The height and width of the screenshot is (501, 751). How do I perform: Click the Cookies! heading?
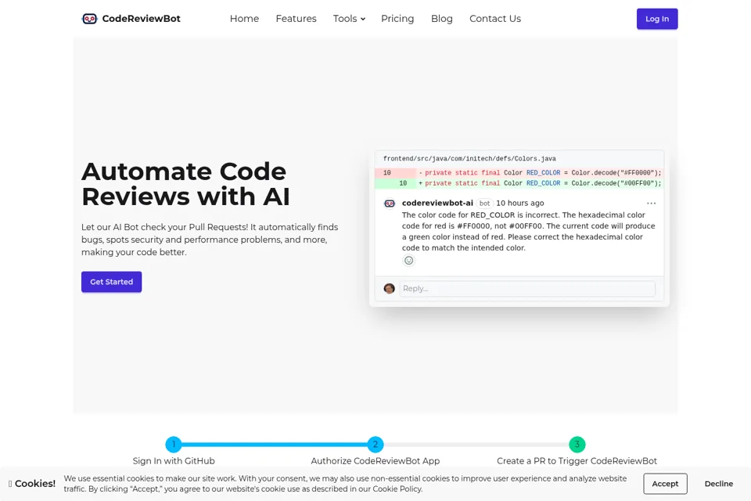pos(32,483)
